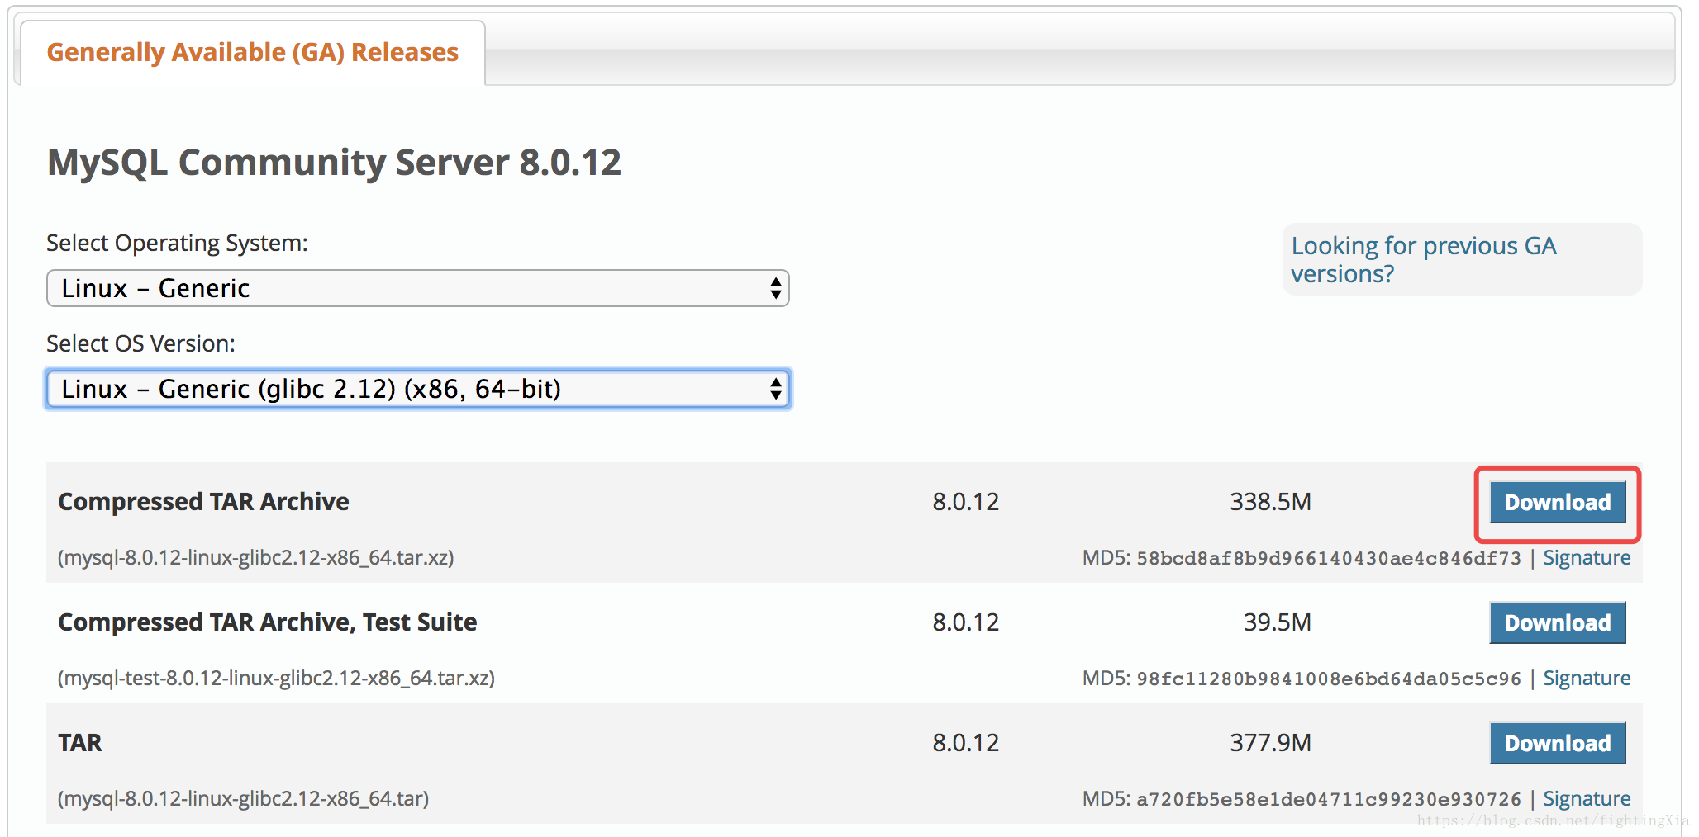Click filename mysql-test-8.0.12-linux-glibc2.12-x86_64.tar.xz
The width and height of the screenshot is (1699, 837).
[x=276, y=678]
